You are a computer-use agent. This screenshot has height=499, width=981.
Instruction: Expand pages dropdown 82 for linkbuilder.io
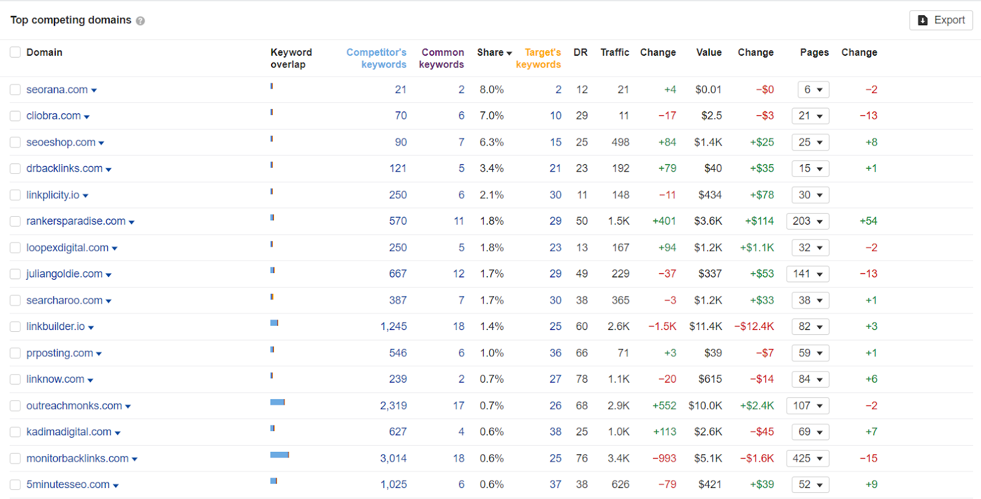coord(811,326)
